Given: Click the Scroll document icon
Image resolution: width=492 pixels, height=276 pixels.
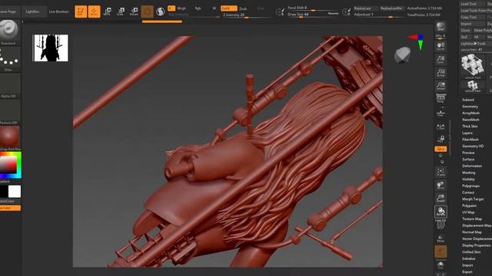Looking at the screenshot, I should point(440,46).
